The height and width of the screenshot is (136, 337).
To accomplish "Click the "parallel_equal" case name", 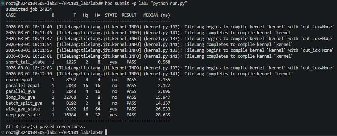I will coord(23,85).
